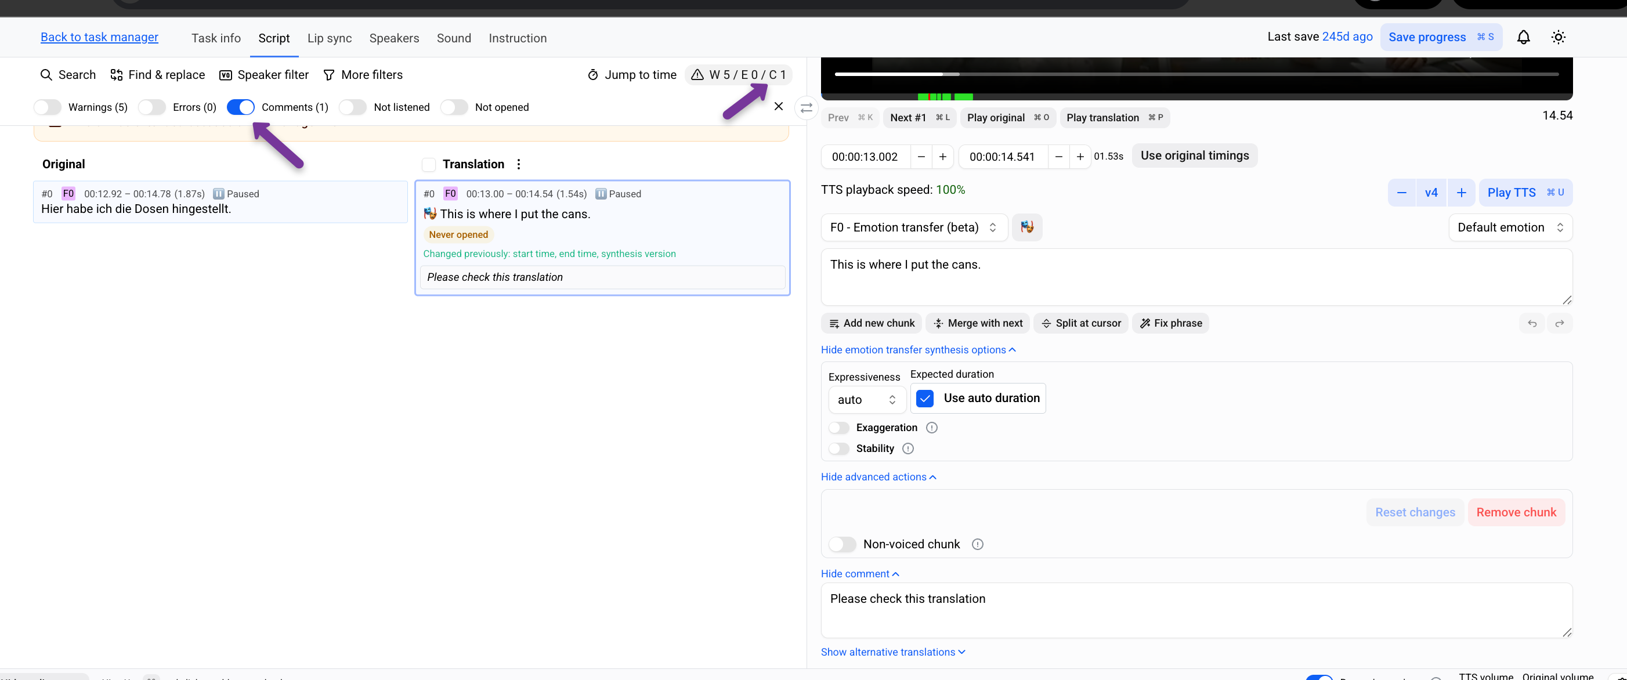Open the F0 - Emotion transfer voice dropdown

[x=914, y=227]
